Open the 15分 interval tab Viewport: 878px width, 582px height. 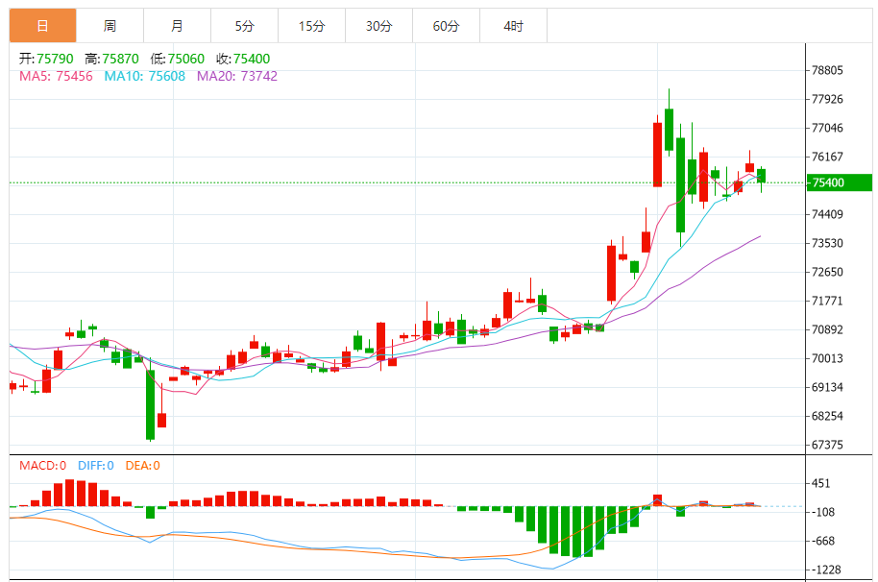[311, 26]
